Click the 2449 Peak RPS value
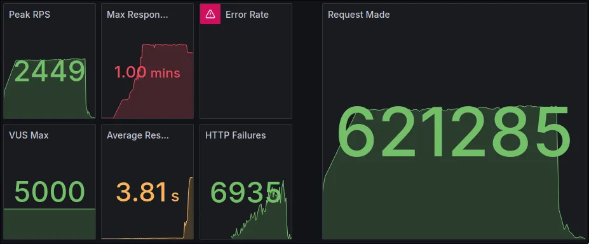 click(x=50, y=71)
